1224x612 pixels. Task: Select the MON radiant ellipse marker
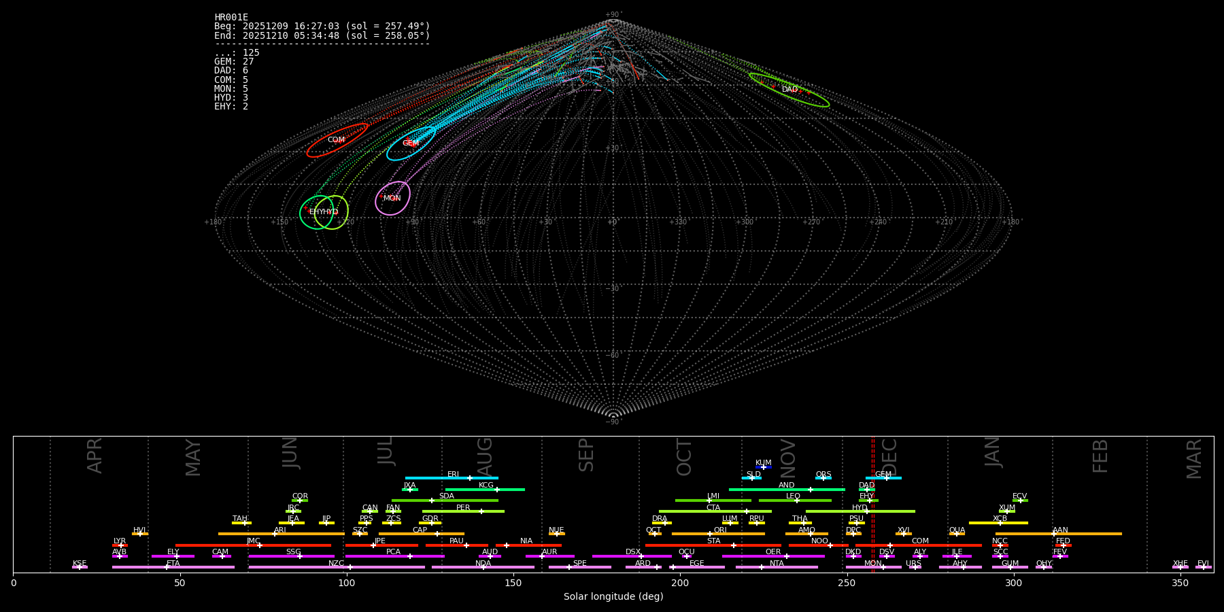point(392,198)
